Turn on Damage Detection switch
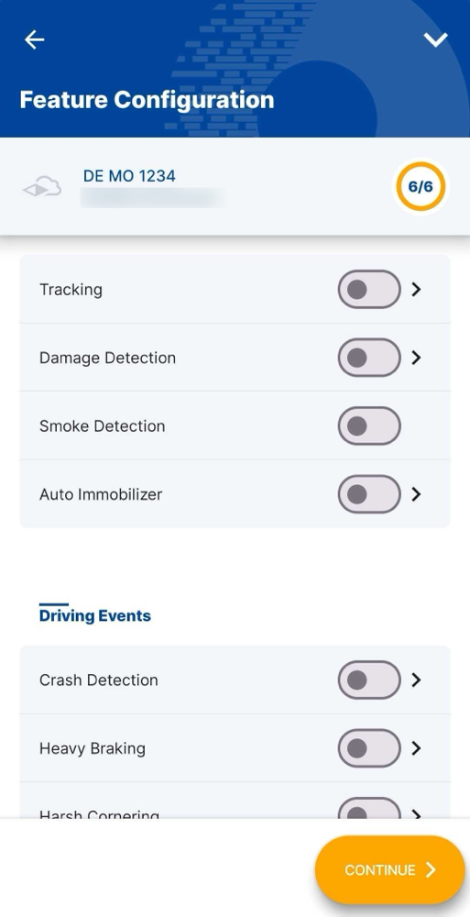 tap(369, 358)
